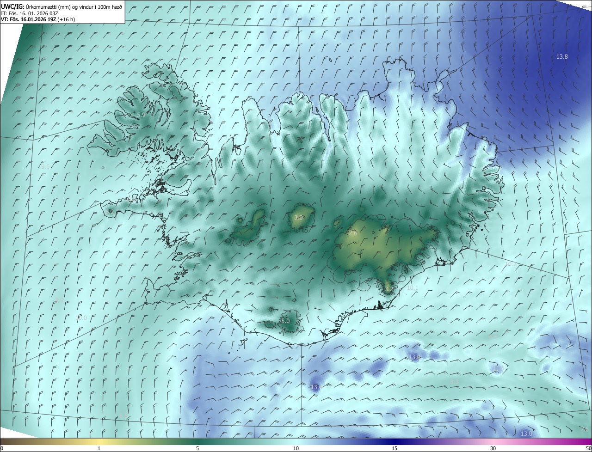Click the title 'Úrkomumætti (mm) og vindur í 100m hæð'

[74, 6]
